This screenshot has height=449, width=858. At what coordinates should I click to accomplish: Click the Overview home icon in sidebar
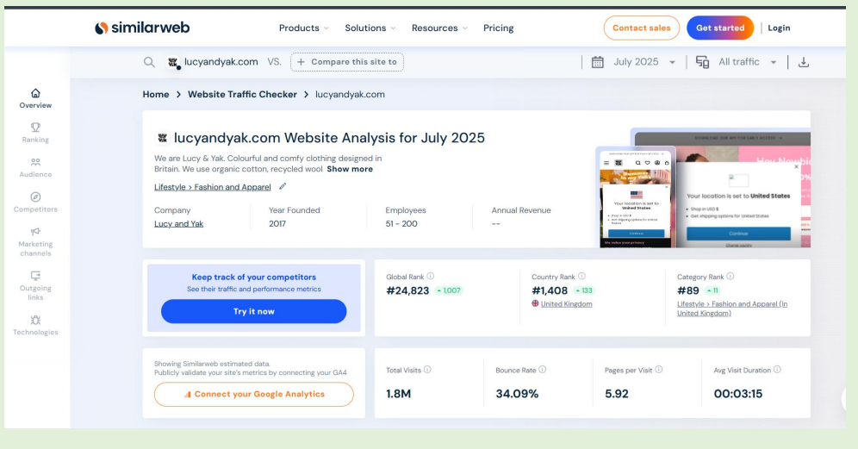pyautogui.click(x=35, y=93)
